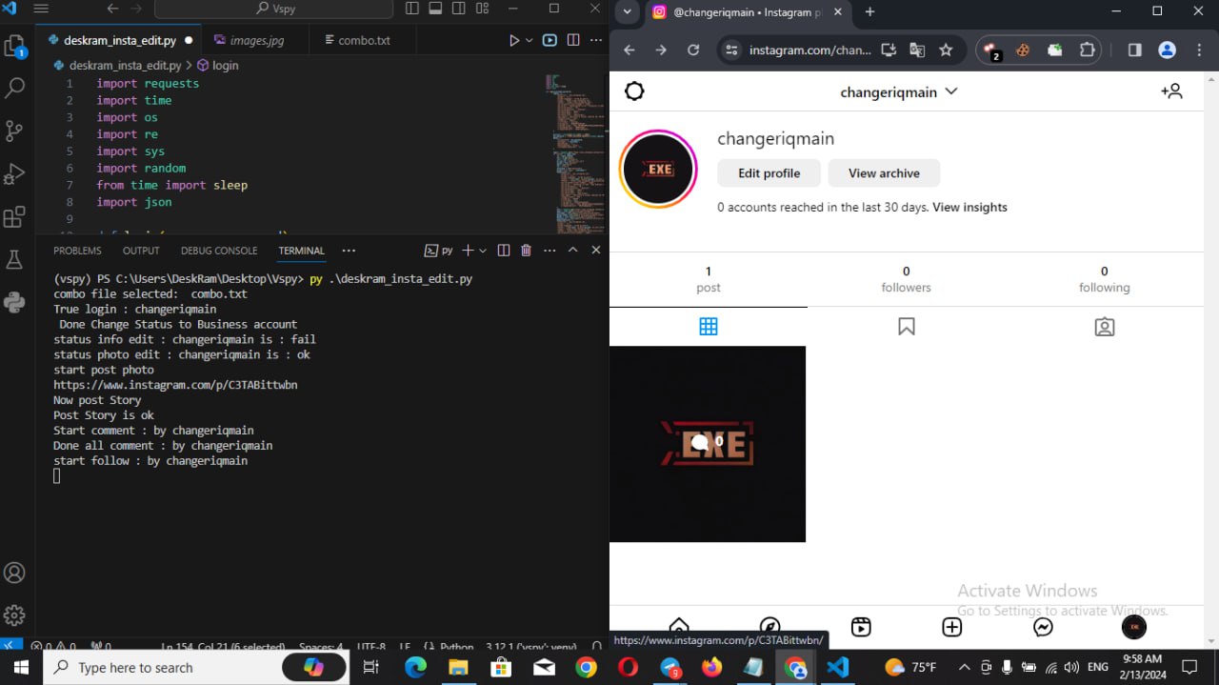Kill the terminal with trash icon
The width and height of the screenshot is (1219, 685).
(527, 251)
